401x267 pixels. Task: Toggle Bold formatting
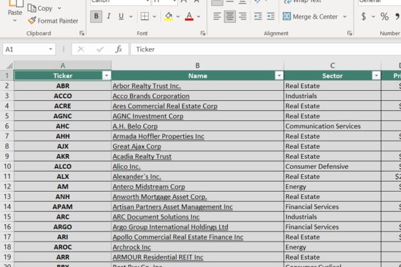click(x=96, y=16)
